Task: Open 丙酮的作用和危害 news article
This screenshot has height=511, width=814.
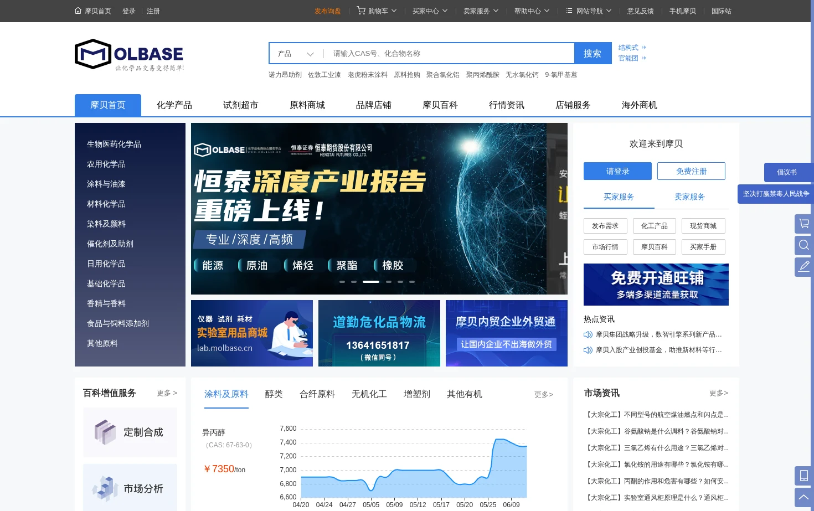Action: point(657,481)
